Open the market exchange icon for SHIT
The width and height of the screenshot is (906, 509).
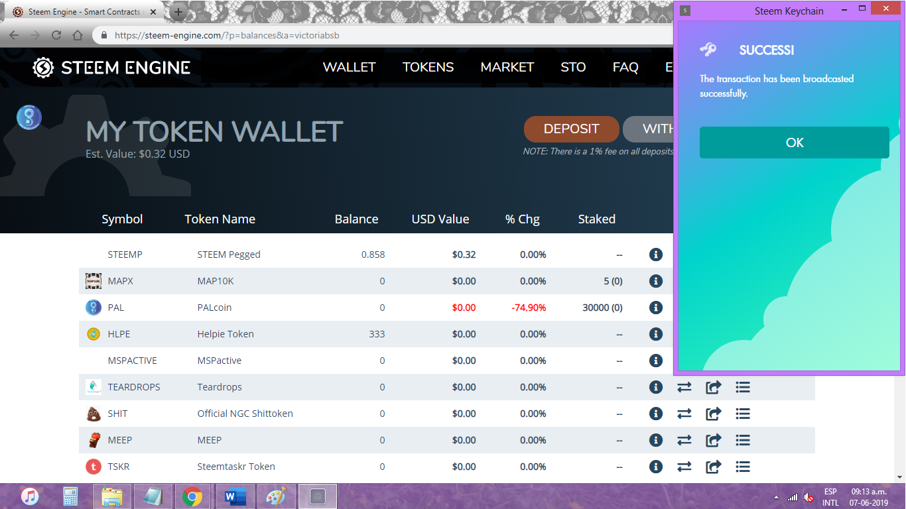[684, 414]
